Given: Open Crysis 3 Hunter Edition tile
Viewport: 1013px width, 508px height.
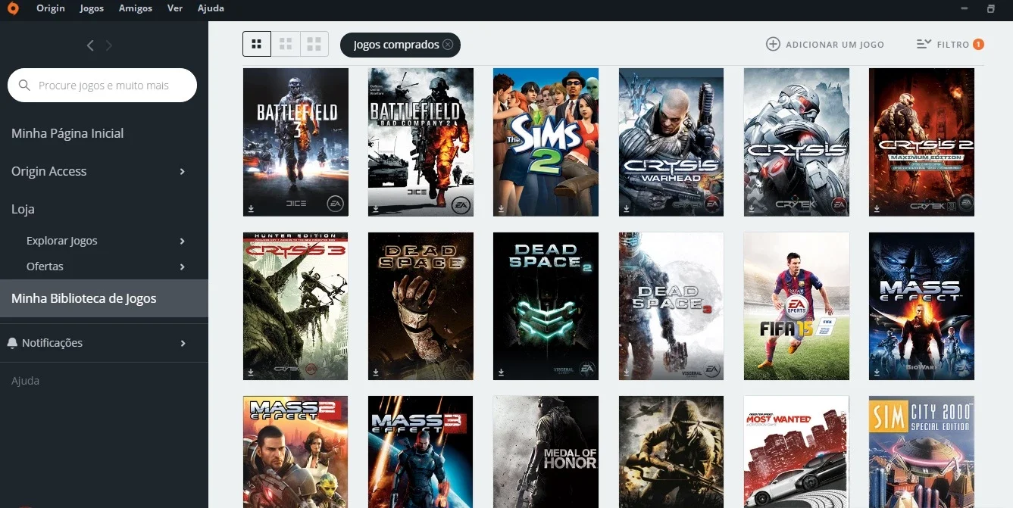Looking at the screenshot, I should tap(295, 306).
